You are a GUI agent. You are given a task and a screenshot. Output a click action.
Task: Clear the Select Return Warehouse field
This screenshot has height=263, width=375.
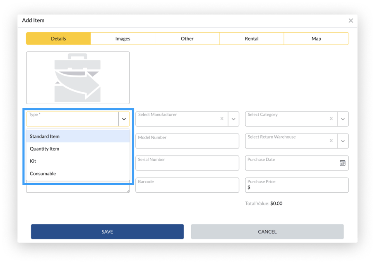click(331, 141)
